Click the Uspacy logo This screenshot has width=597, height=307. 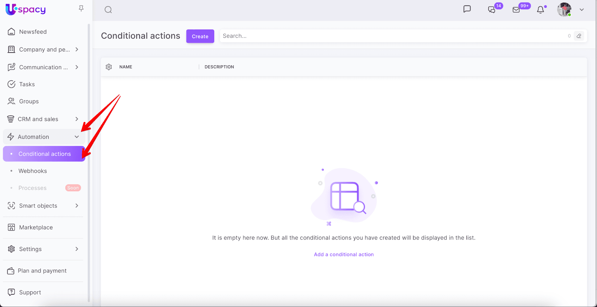coord(26,9)
